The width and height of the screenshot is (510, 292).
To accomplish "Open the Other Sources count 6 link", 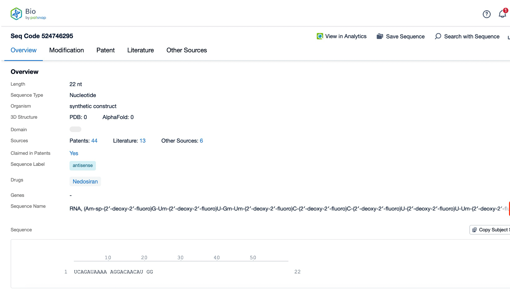I will tap(201, 141).
